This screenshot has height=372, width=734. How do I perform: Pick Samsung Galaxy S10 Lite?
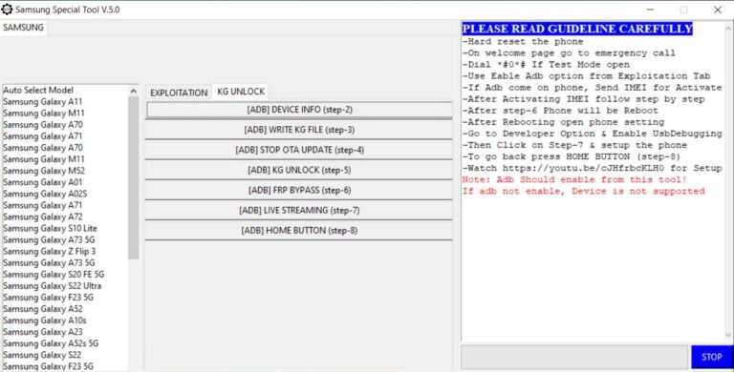tap(50, 228)
